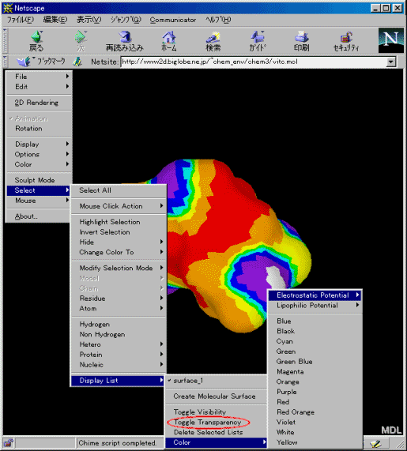This screenshot has height=451, width=407.
Task: Open the Communicator menu
Action: tap(173, 20)
